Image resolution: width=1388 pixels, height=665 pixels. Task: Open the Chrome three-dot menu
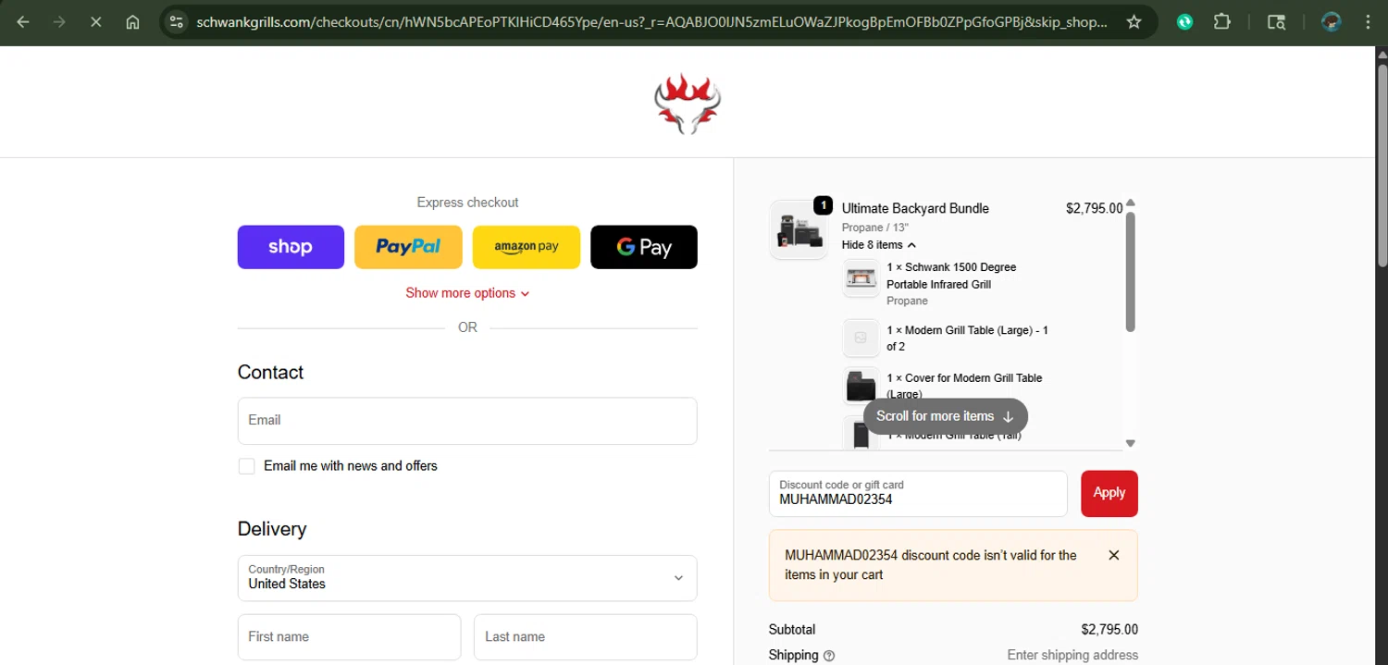(1368, 22)
